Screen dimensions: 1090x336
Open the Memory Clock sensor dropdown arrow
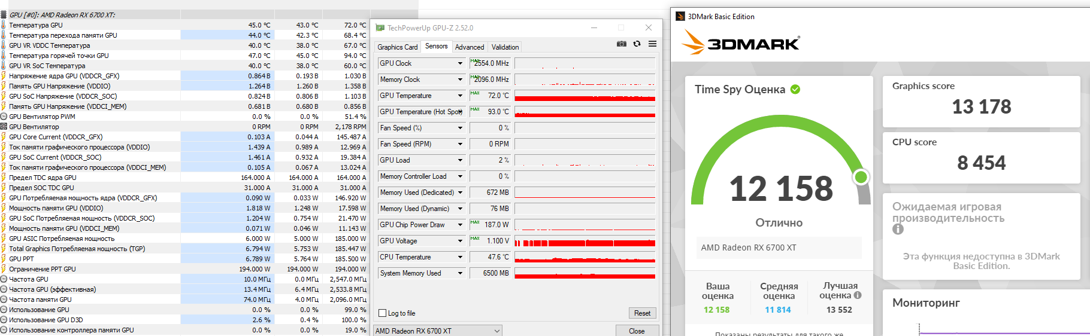[460, 80]
